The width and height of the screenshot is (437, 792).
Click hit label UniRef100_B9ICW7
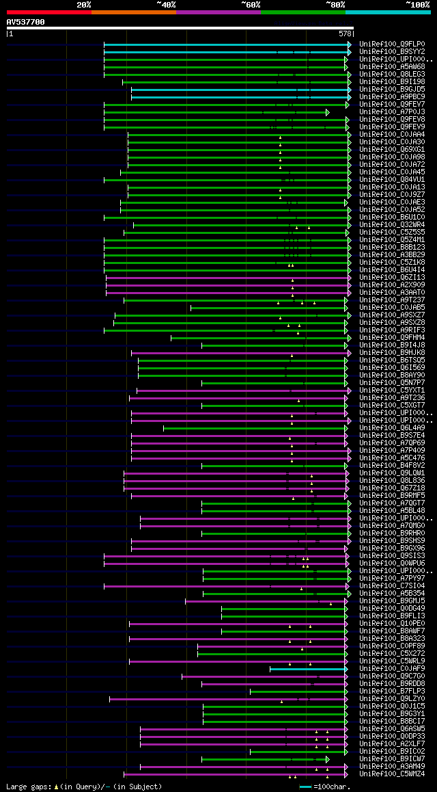pos(392,759)
